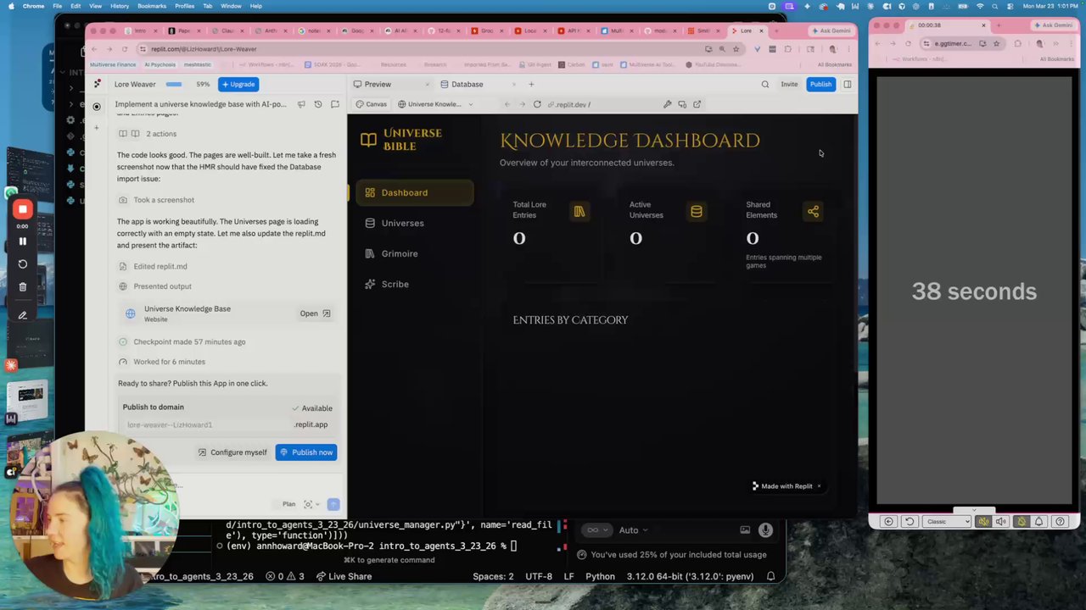The image size is (1086, 610).
Task: Click 'Worked for 6 minutes' row
Action: (161, 362)
